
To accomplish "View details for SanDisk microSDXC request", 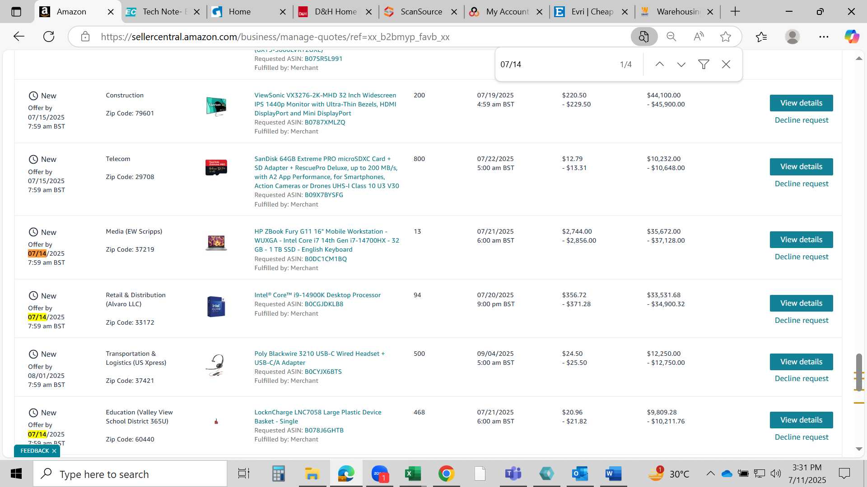I will 801,166.
